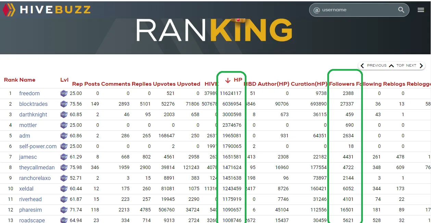Open theycallmedan's profile link
Viewport: 431px width, 223px height.
[x=37, y=167]
